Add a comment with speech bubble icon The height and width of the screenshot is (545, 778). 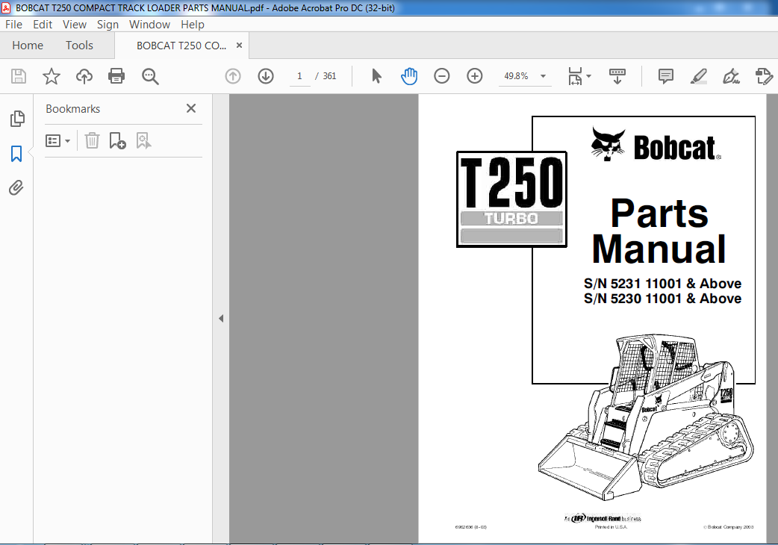pyautogui.click(x=665, y=76)
